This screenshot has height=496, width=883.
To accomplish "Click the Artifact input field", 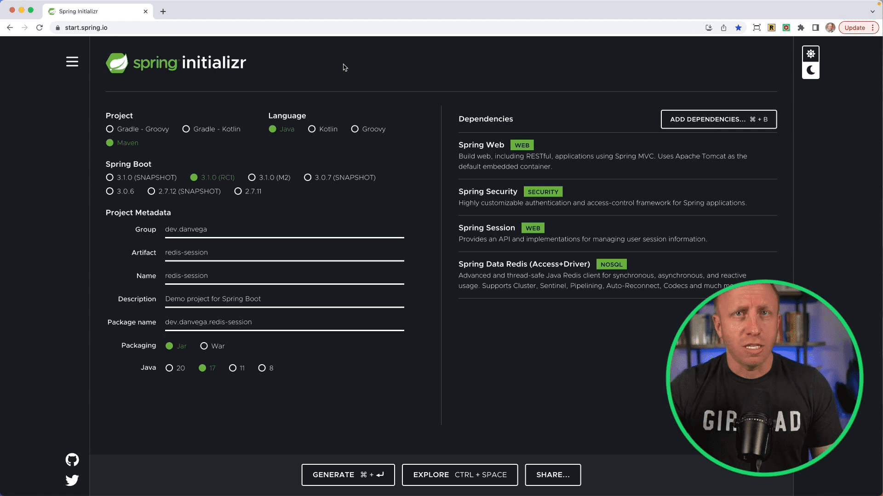I will click(x=284, y=253).
